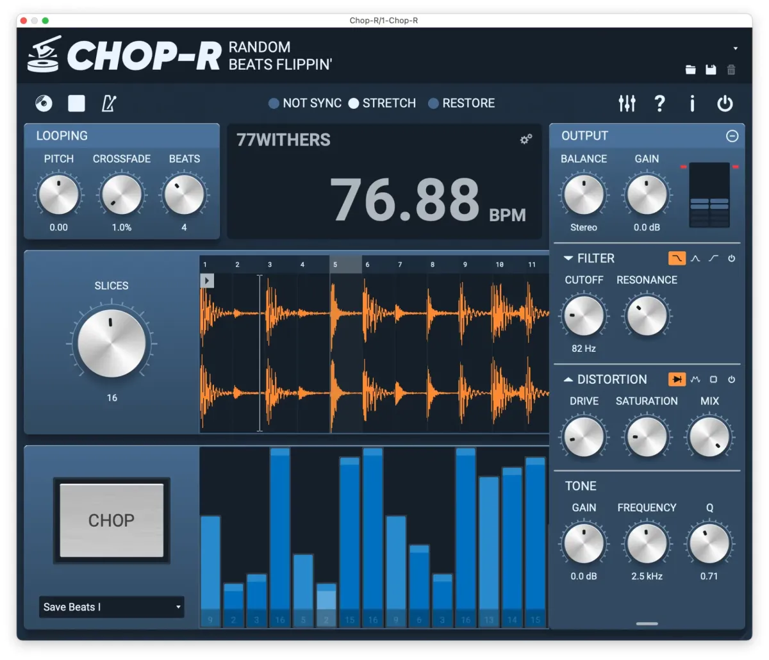769x660 pixels.
Task: Open the Save Beats I dropdown
Action: (112, 607)
